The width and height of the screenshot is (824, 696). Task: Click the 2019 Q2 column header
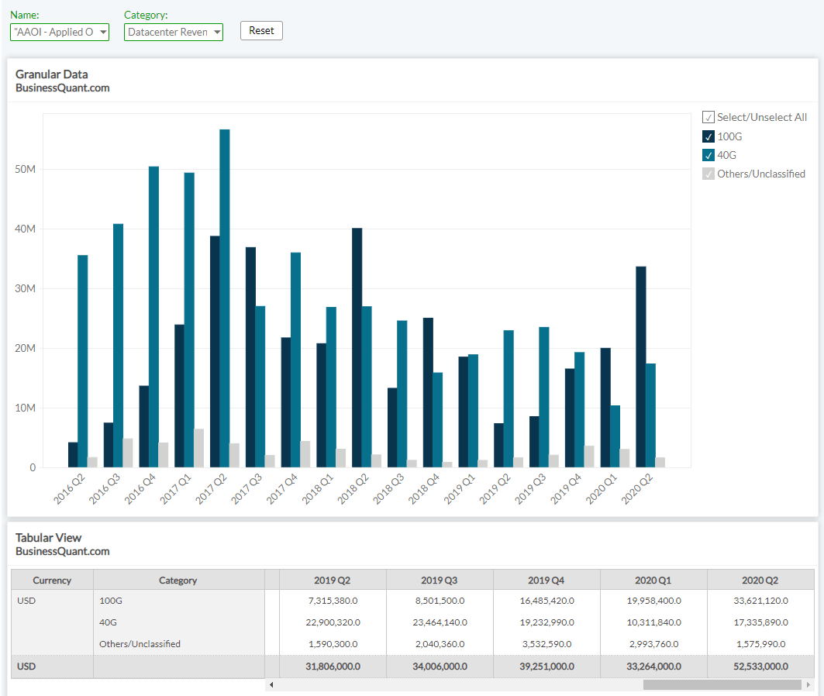click(x=332, y=580)
